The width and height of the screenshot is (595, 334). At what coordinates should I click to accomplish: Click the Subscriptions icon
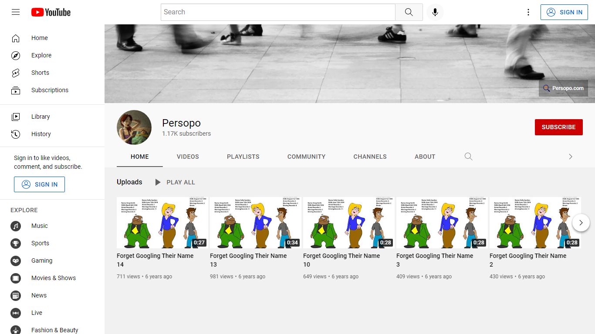[16, 90]
